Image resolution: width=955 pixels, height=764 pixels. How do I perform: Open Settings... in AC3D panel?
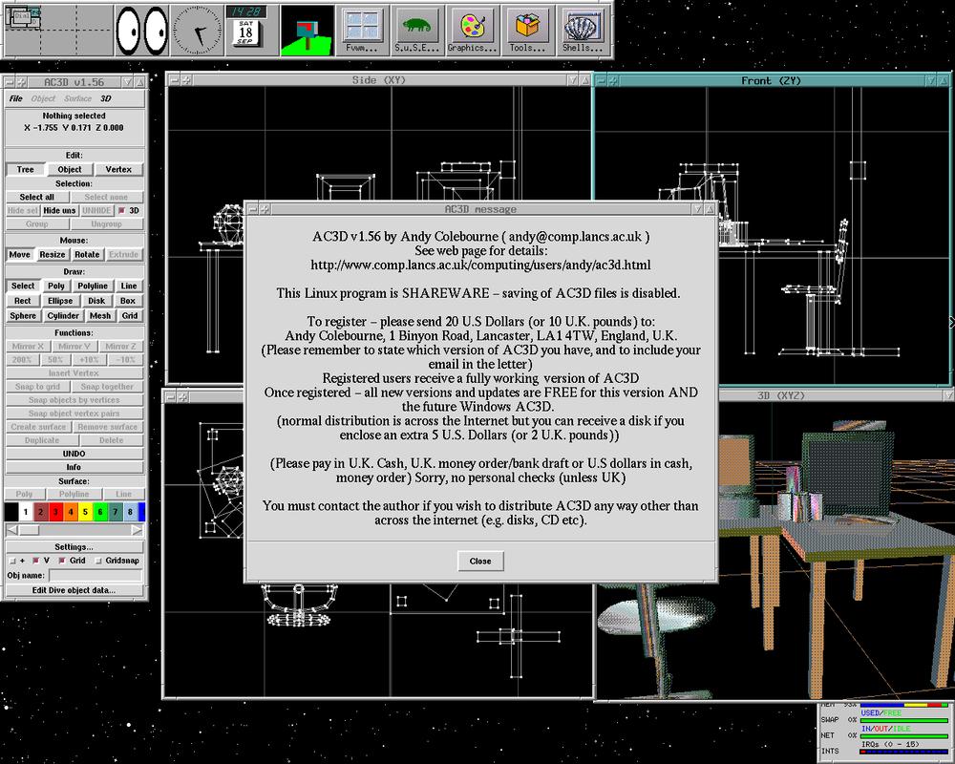click(74, 547)
